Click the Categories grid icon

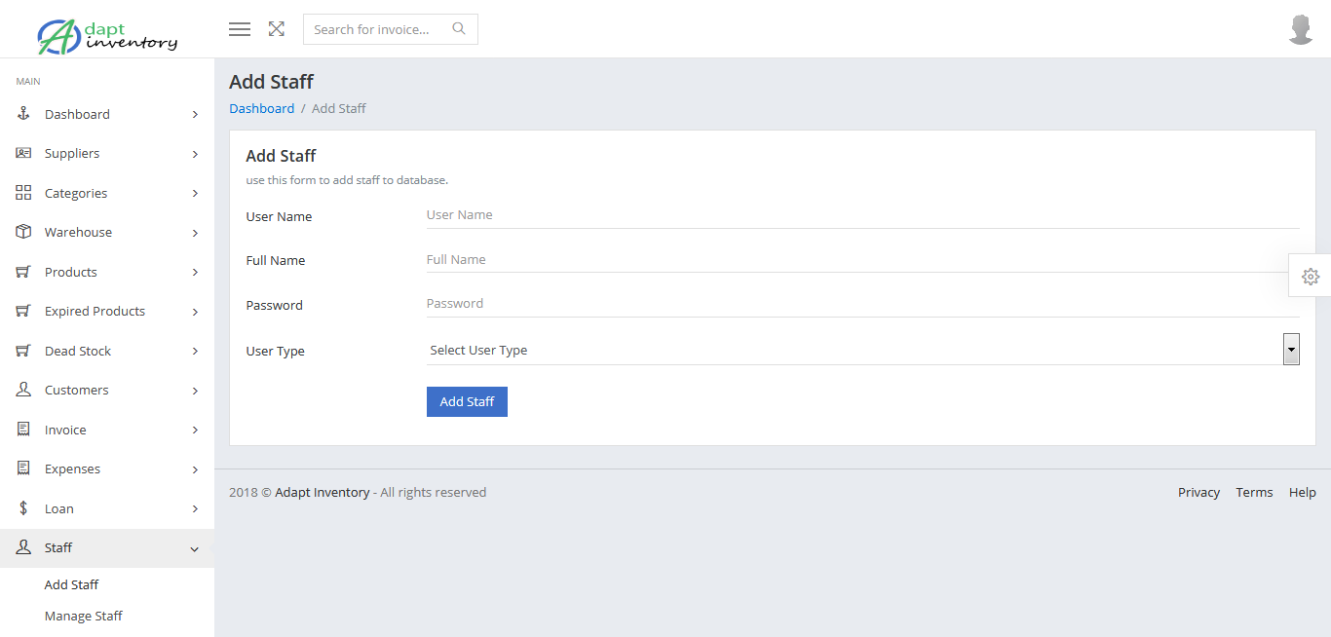coord(23,193)
